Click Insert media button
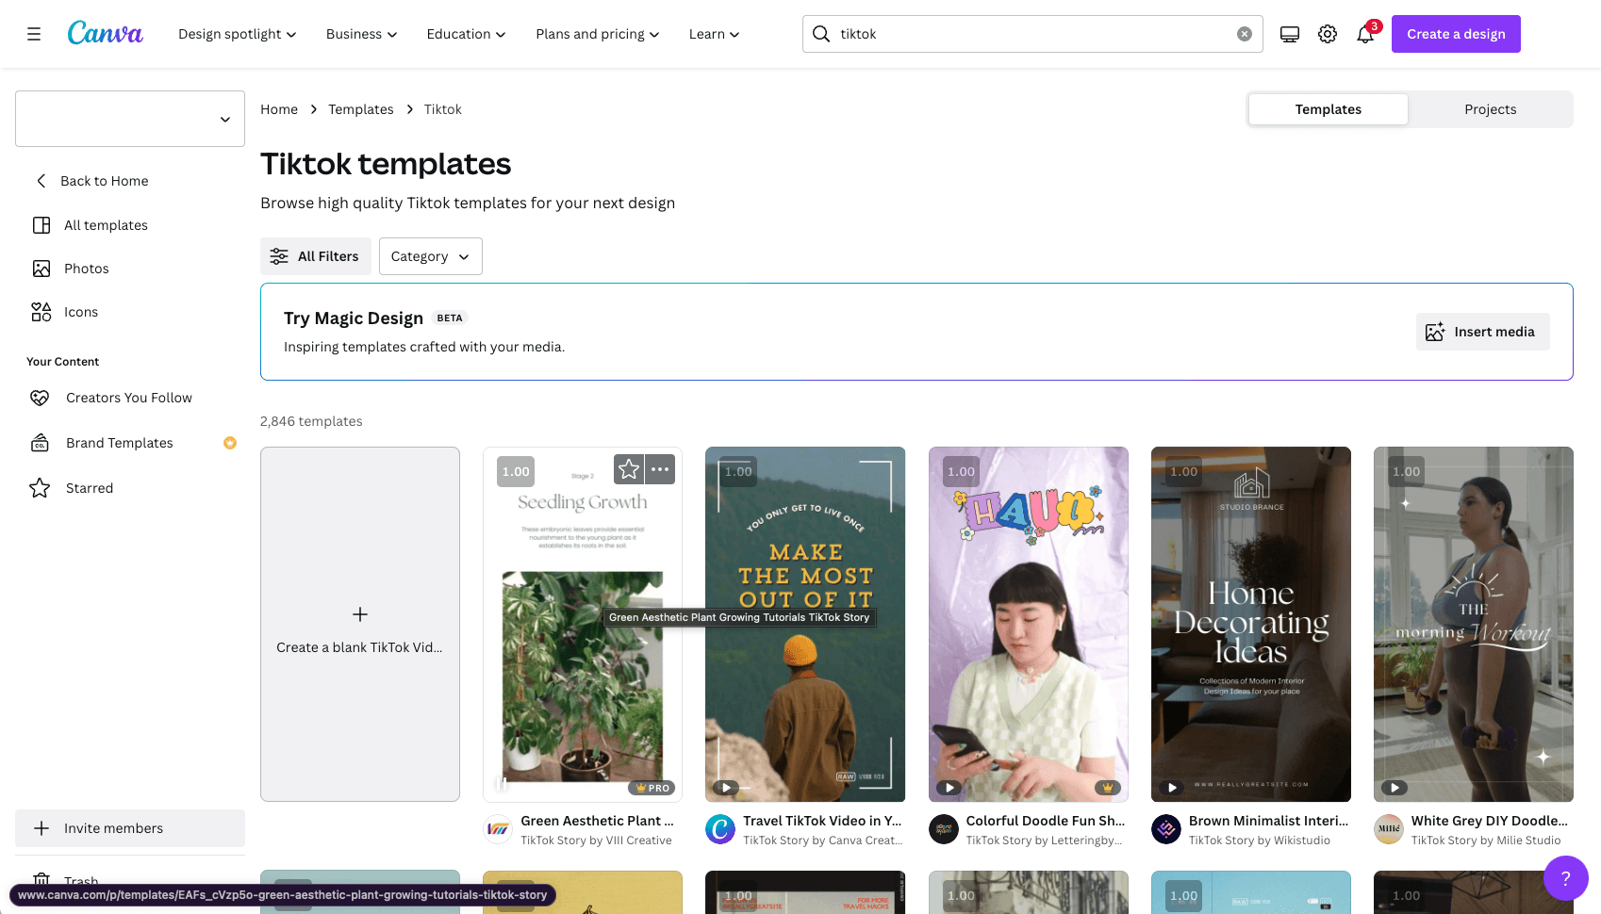The image size is (1601, 914). coord(1483,332)
